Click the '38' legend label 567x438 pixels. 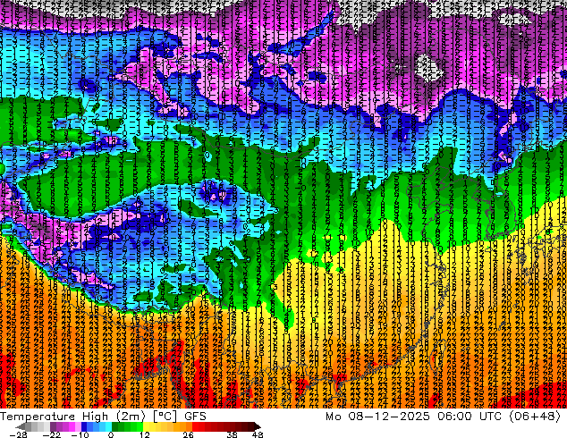pyautogui.click(x=232, y=434)
